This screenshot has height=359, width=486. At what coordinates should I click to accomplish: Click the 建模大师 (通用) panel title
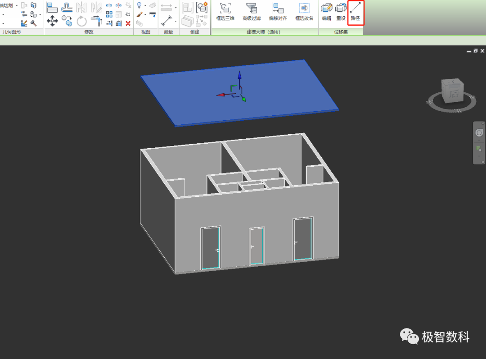263,32
